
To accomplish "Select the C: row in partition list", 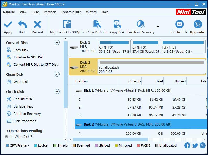I will [141, 100].
